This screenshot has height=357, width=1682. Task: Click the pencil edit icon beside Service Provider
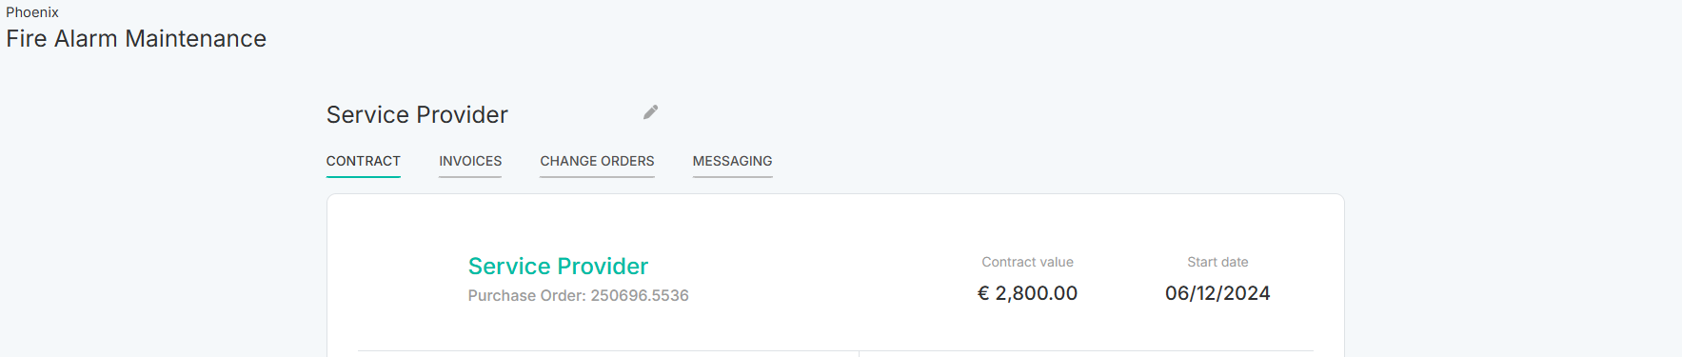point(650,112)
